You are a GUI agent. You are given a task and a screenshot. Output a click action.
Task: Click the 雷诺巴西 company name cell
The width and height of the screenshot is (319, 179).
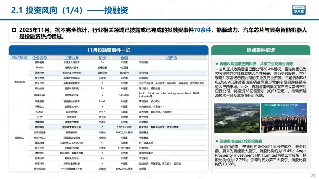[x=40, y=73]
